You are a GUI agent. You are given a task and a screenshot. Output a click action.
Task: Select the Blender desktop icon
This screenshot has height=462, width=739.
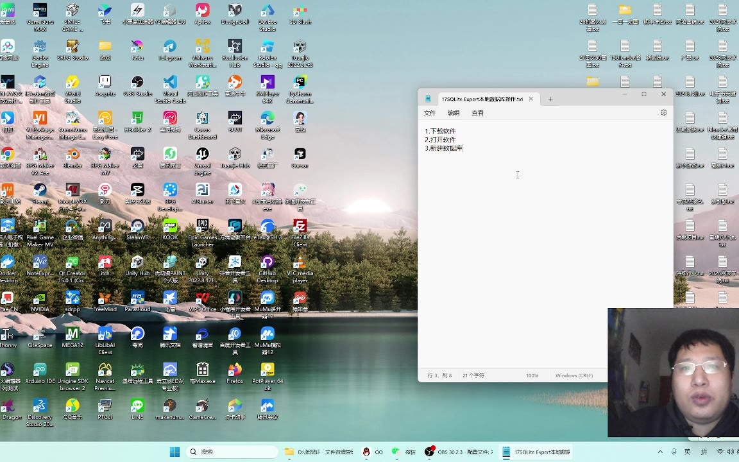tap(72, 158)
